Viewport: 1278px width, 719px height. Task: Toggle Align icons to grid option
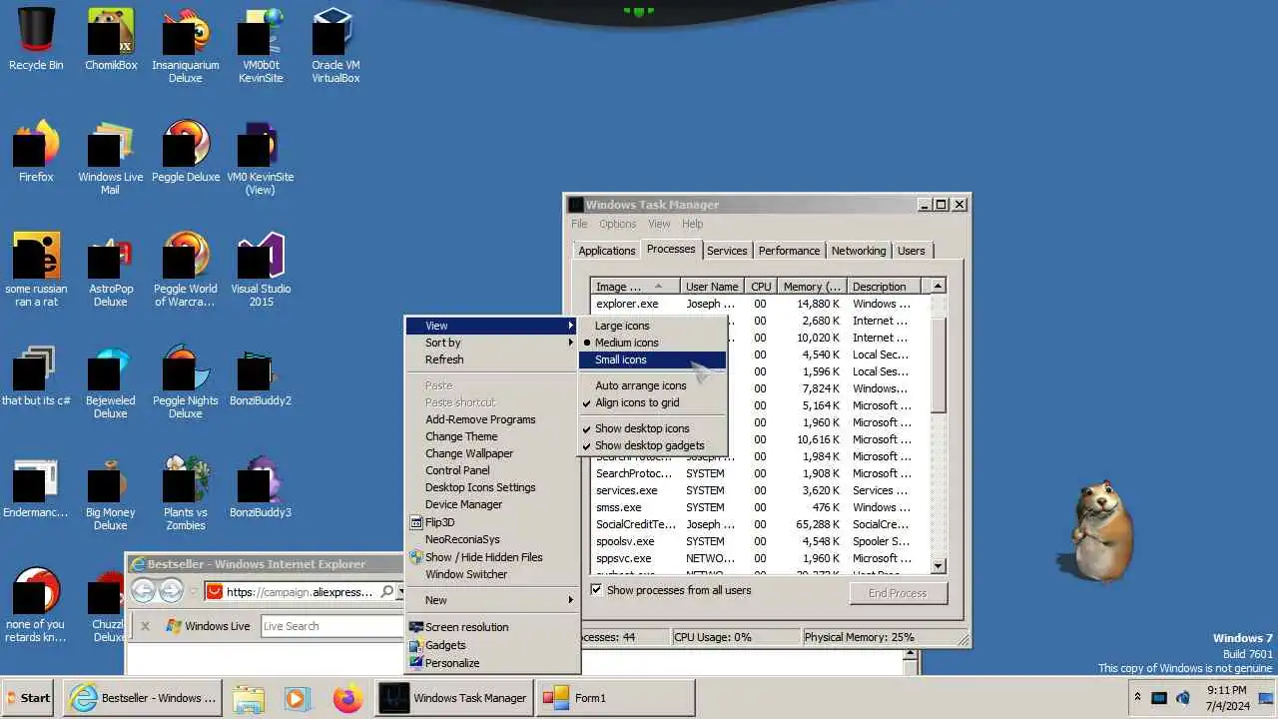(x=653, y=402)
